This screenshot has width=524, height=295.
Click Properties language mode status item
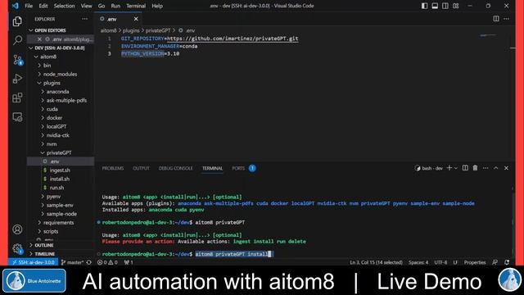(475, 262)
